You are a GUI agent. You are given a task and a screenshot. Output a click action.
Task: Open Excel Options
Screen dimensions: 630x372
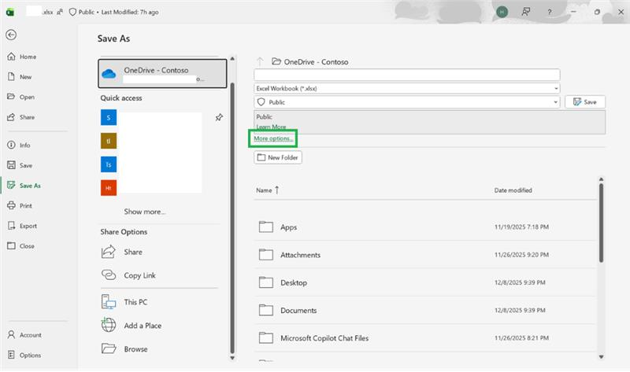pos(24,355)
